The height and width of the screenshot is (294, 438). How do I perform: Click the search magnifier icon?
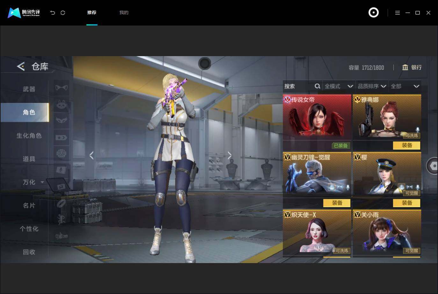(x=317, y=86)
